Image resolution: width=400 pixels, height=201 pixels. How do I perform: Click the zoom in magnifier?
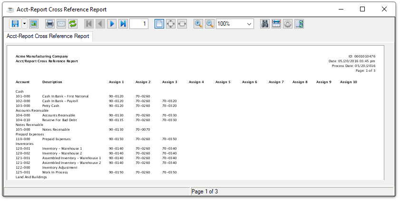(198, 24)
